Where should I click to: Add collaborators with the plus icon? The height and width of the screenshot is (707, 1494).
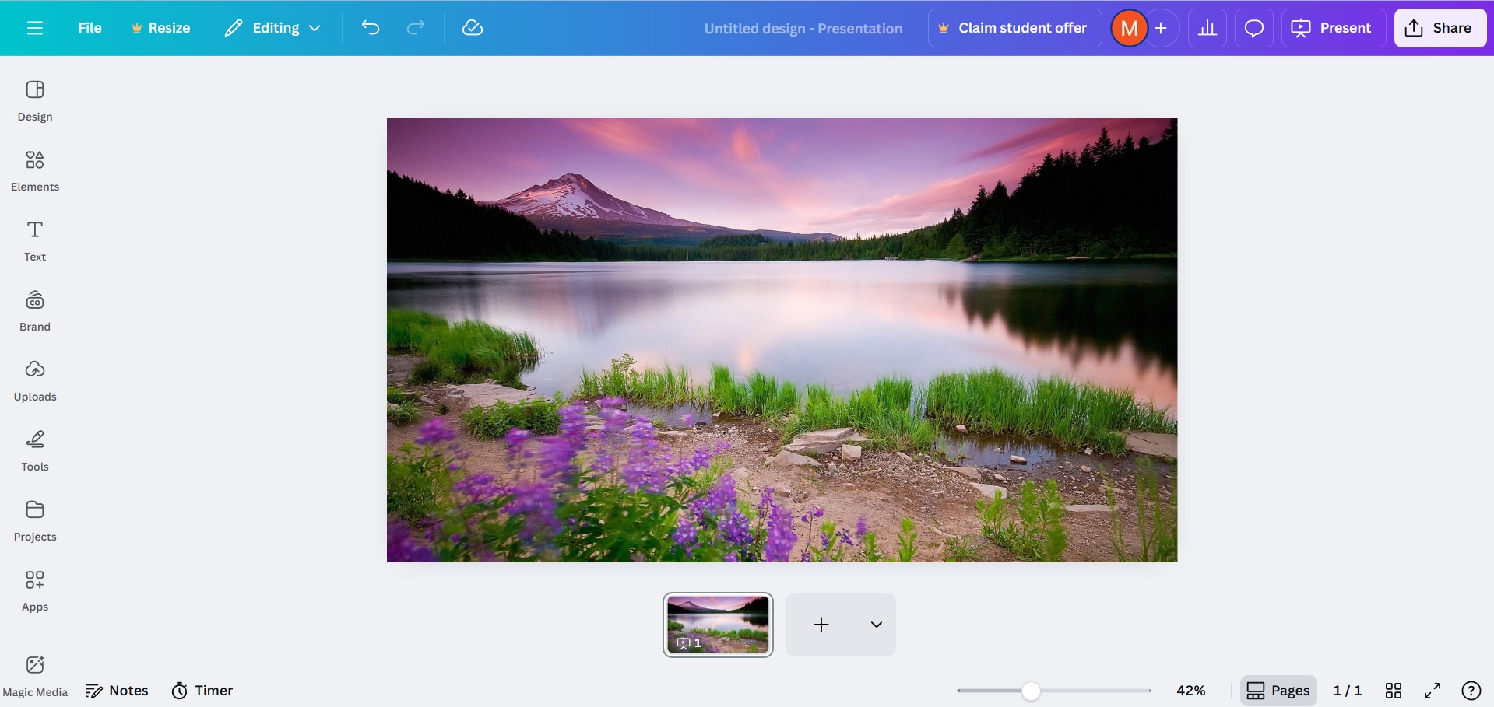(x=1161, y=28)
